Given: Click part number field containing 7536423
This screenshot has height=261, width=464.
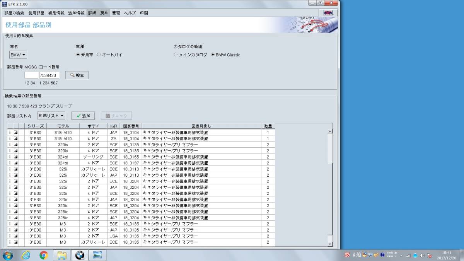Looking at the screenshot, I should pos(49,75).
